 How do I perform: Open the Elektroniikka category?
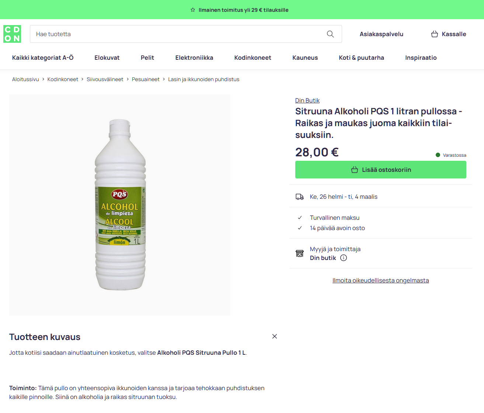pos(194,58)
